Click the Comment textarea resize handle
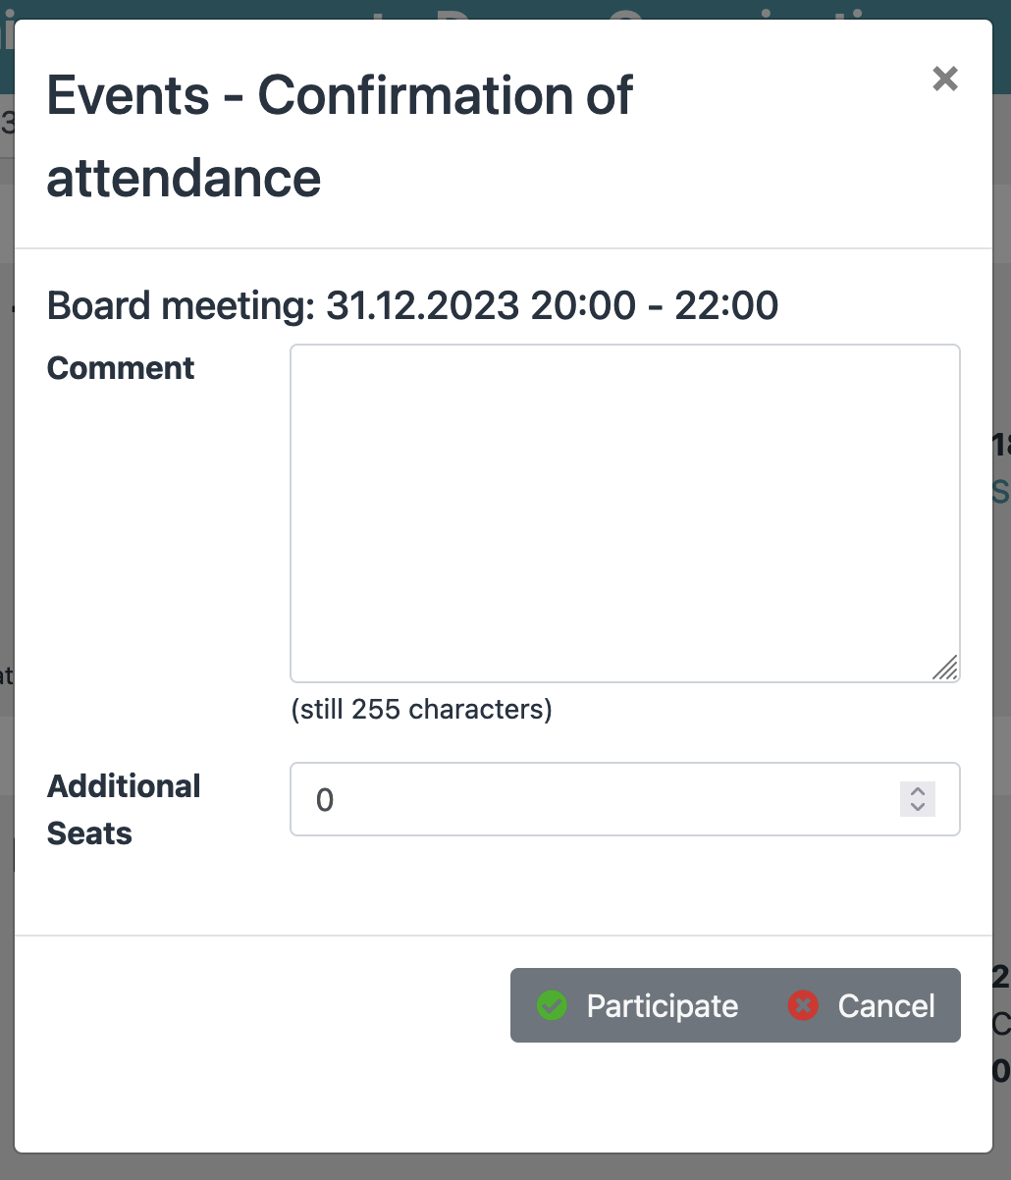The image size is (1011, 1180). pos(946,669)
